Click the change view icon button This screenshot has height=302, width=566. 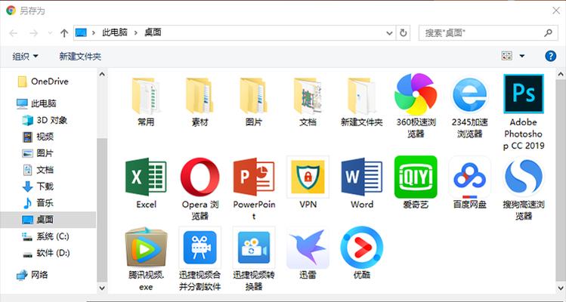click(x=507, y=56)
